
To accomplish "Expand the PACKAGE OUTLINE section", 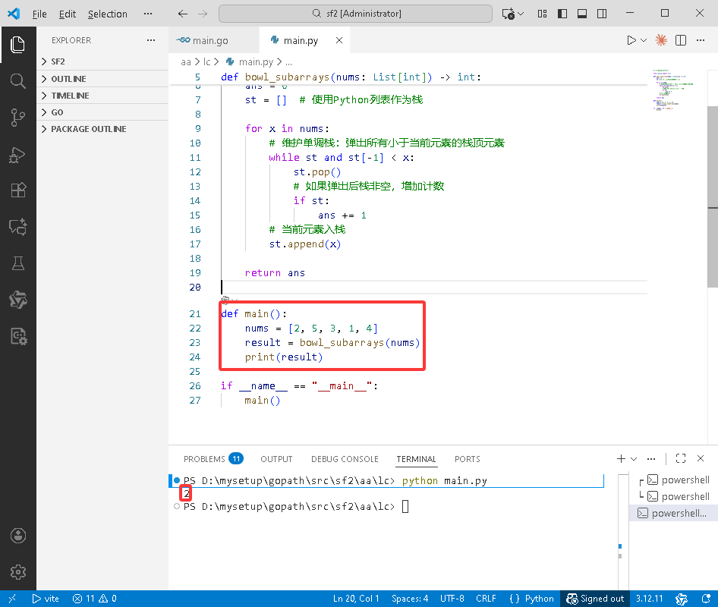I will click(x=102, y=129).
